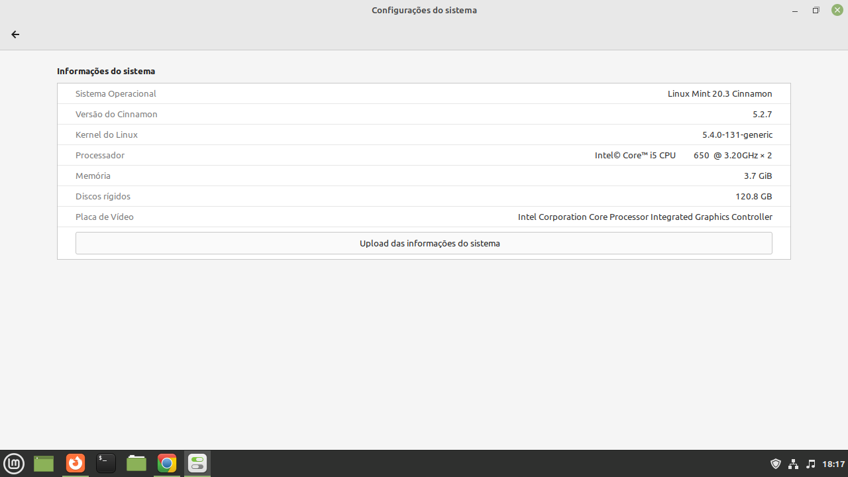
Task: Open the network connection tray icon
Action: coord(793,464)
